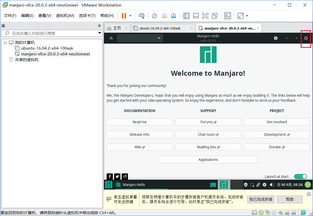
Task: Click the Manjaro Hello taskbar entry
Action: [141, 185]
